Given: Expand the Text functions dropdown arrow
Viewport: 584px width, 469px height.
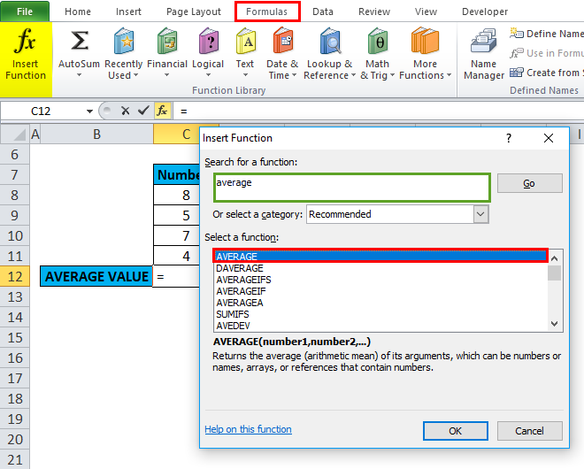Looking at the screenshot, I should click(245, 75).
